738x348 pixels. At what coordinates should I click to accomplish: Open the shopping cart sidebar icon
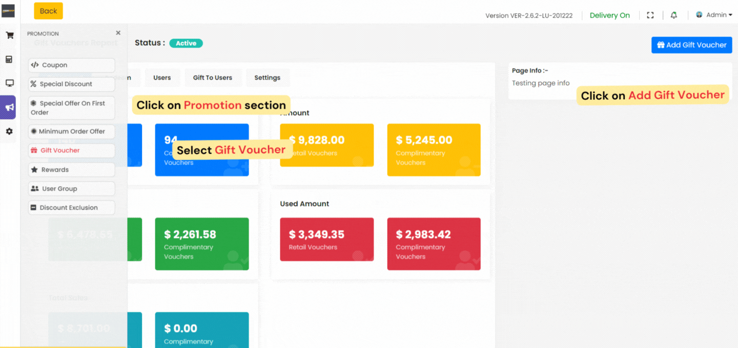click(x=9, y=35)
